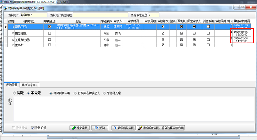
Task: Click the 待审岗位 column header
Action: click(x=29, y=21)
